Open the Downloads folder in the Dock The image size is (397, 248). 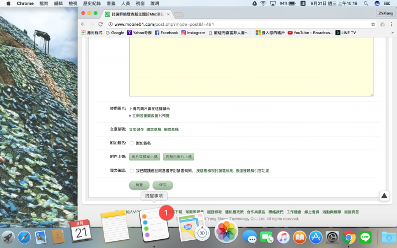pos(389,238)
